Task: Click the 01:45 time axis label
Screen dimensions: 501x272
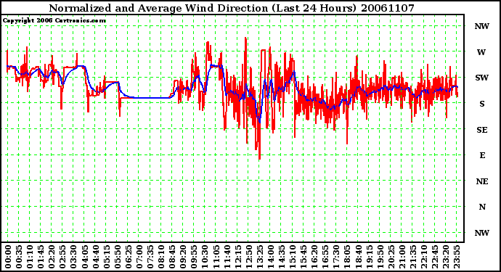Action: [x=41, y=257]
